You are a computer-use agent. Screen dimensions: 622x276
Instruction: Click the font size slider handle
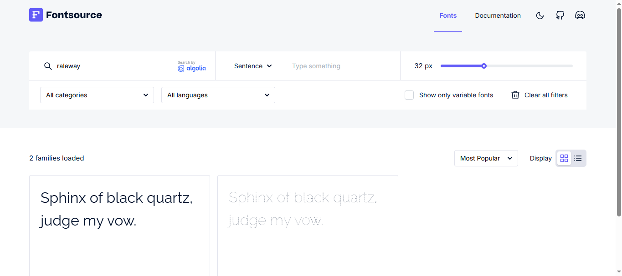484,66
